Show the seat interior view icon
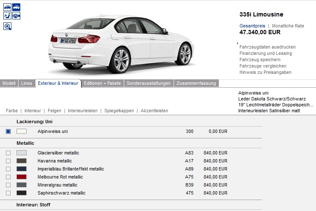The height and width of the screenshot is (211, 316). [x=7, y=16]
